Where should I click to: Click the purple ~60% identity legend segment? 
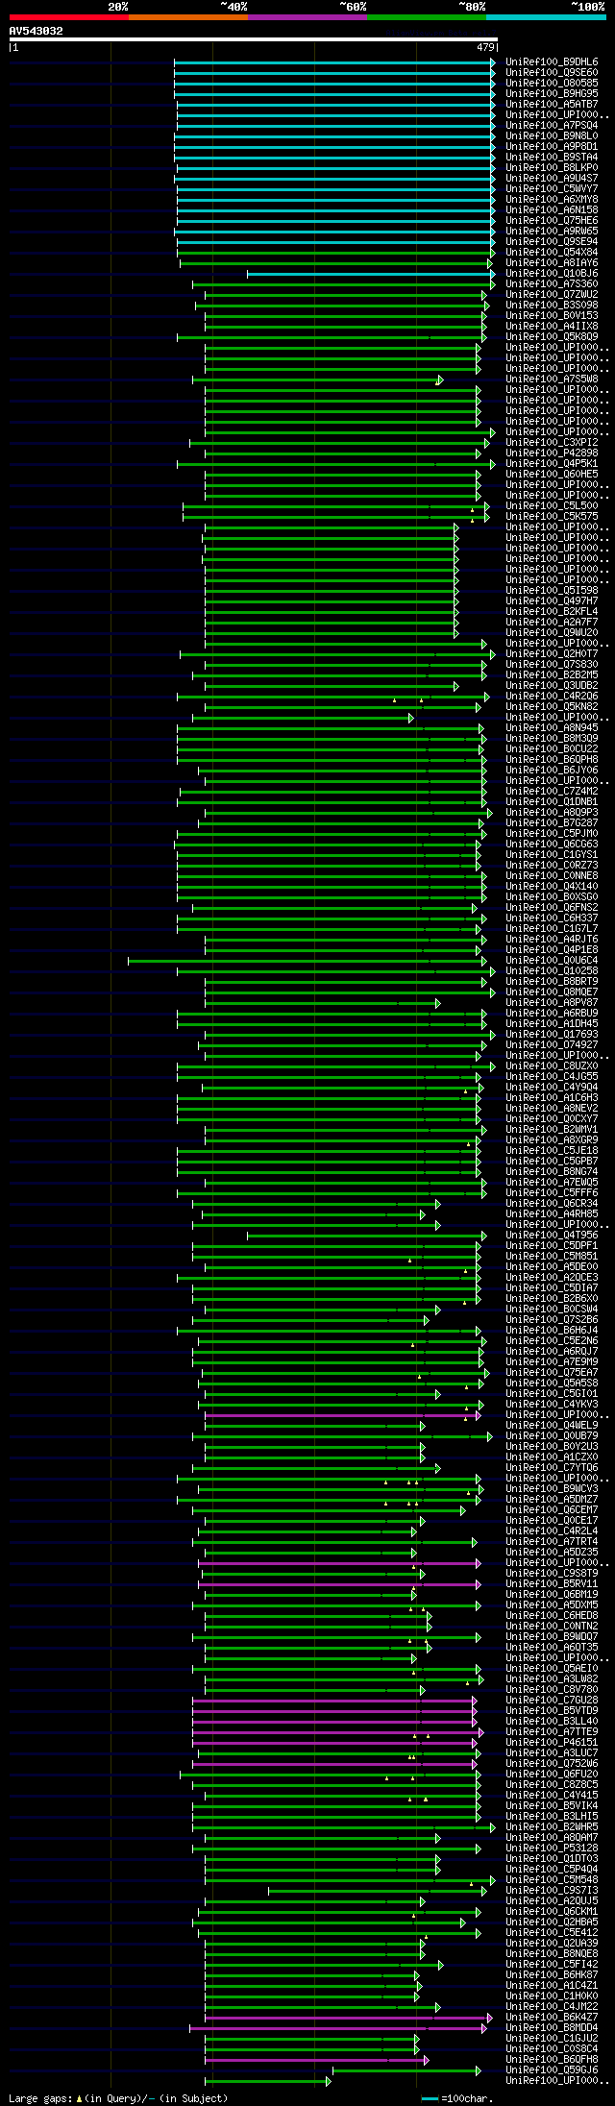(307, 17)
